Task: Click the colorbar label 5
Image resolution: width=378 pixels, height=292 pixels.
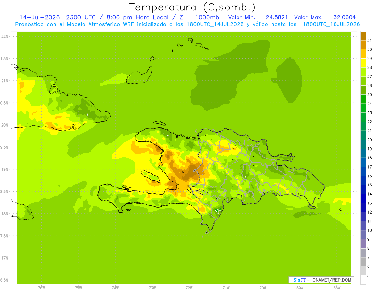Action: [x=369, y=275]
